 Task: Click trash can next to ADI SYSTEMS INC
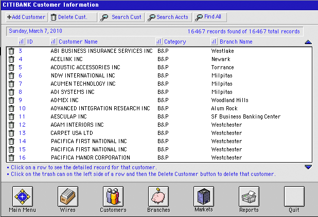tap(11, 92)
